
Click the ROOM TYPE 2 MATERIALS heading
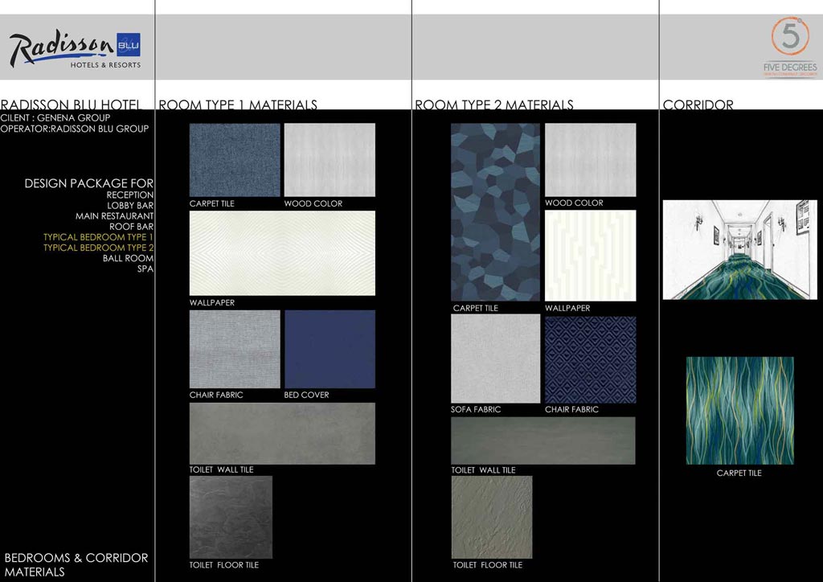point(494,105)
